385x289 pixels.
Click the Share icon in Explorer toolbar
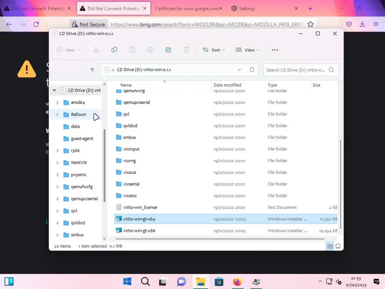point(168,50)
